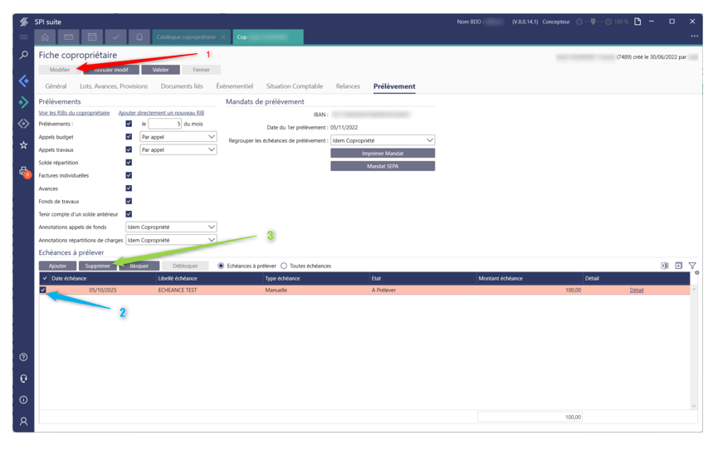The width and height of the screenshot is (728, 450).
Task: Expand the Annotations appels de fonds dropdown
Action: [171, 227]
